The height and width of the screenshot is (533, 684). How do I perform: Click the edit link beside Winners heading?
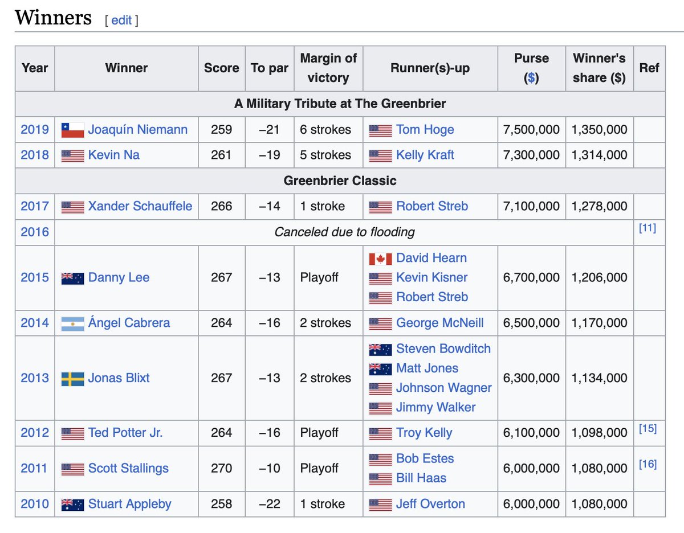point(121,20)
